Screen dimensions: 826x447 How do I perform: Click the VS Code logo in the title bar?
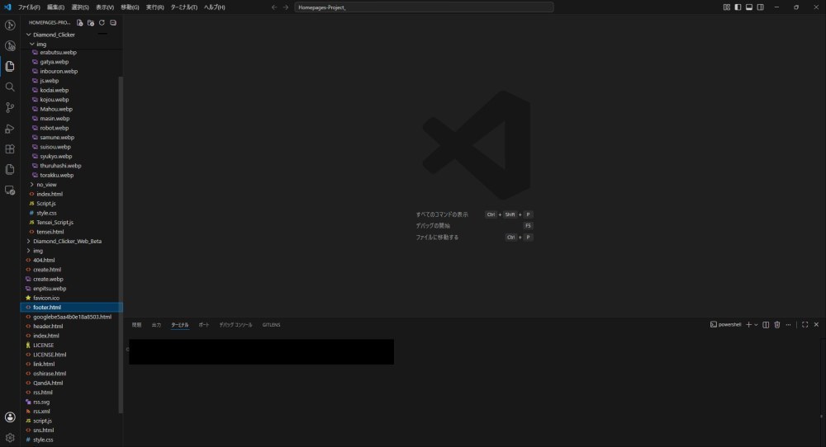tap(7, 7)
